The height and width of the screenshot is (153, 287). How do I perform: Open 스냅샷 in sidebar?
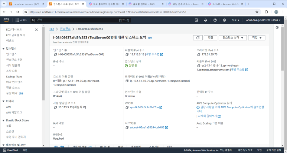coord(10,132)
